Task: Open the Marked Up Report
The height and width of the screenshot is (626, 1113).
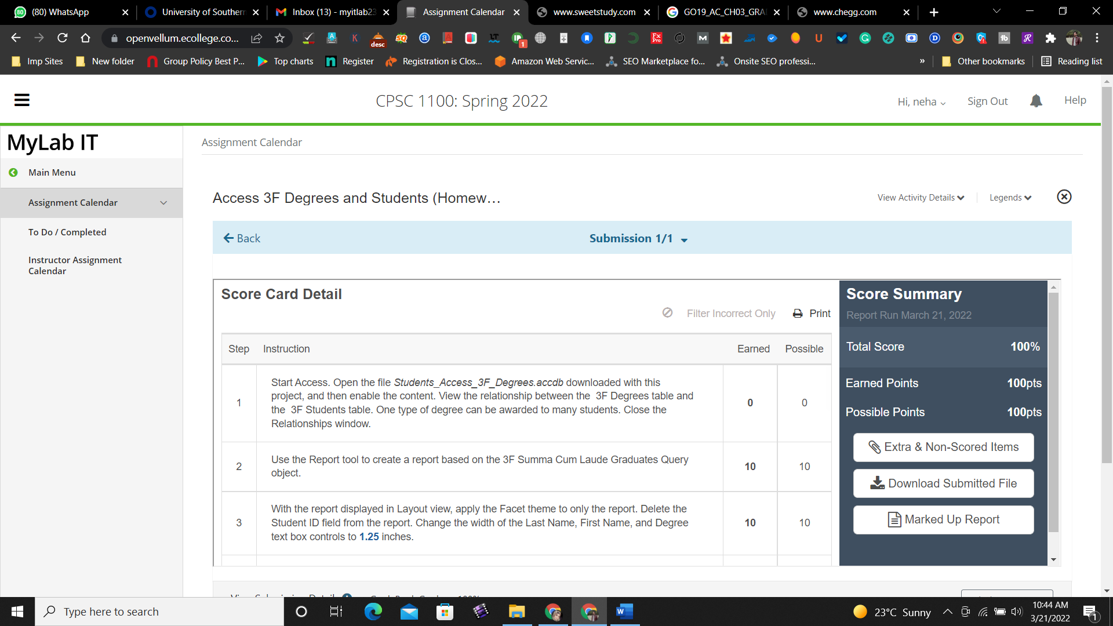Action: 943,520
